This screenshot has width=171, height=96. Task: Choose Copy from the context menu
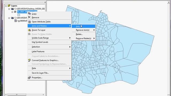coord(49,14)
